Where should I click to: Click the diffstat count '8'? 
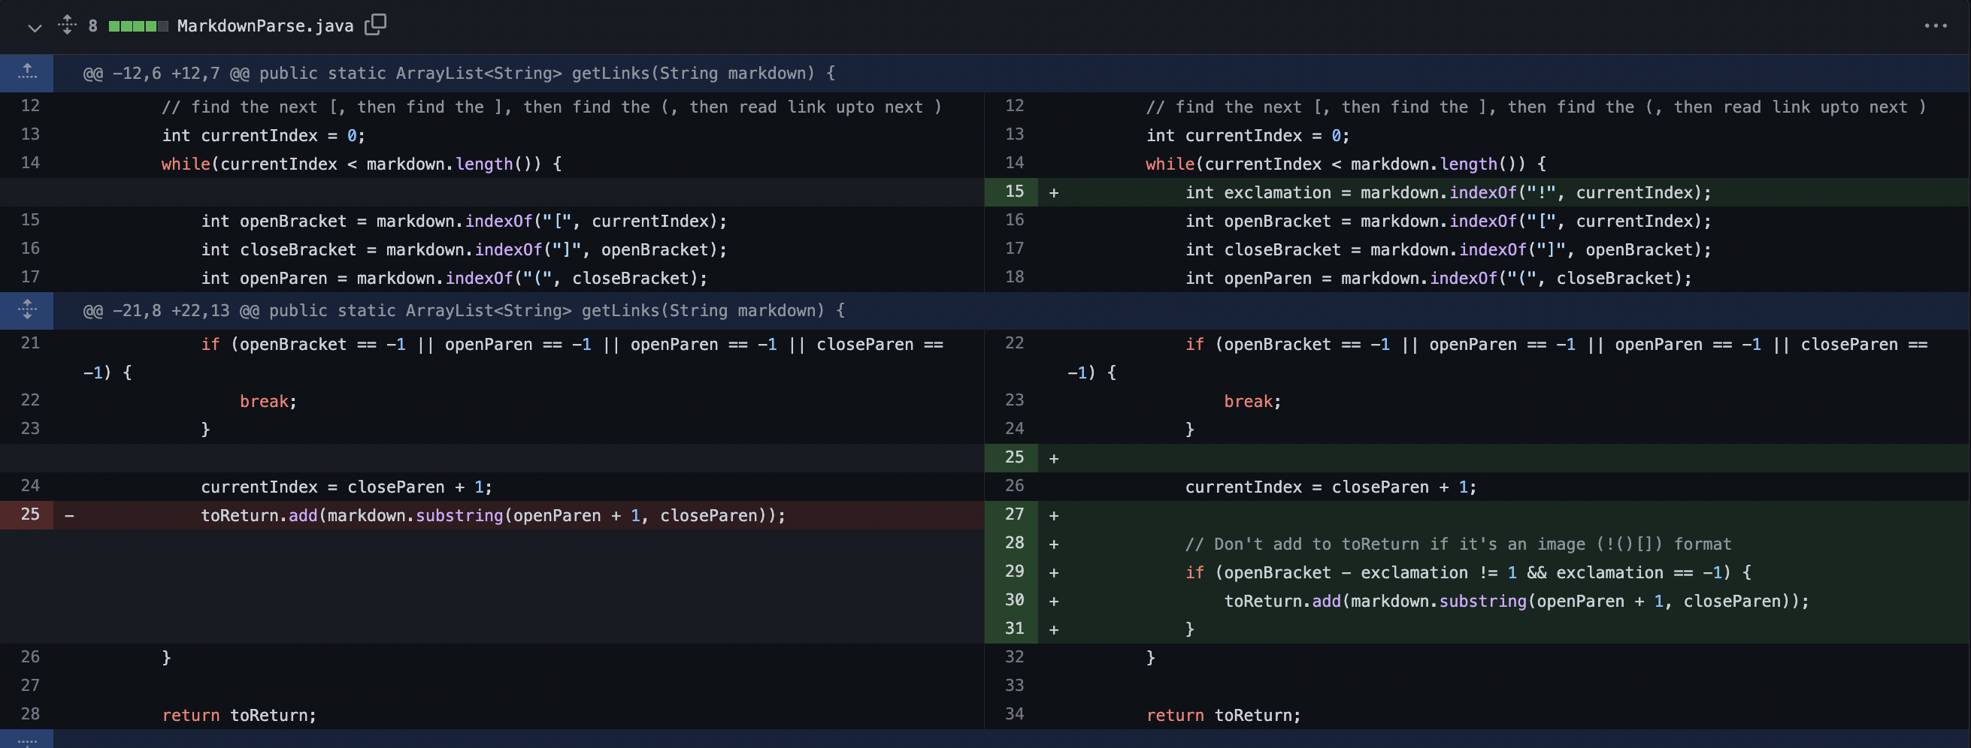(92, 26)
